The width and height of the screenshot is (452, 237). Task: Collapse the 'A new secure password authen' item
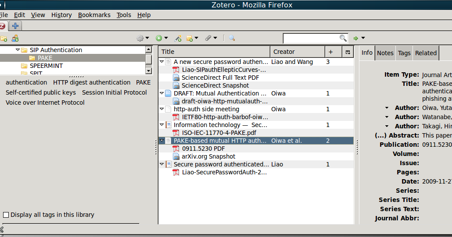pos(162,62)
